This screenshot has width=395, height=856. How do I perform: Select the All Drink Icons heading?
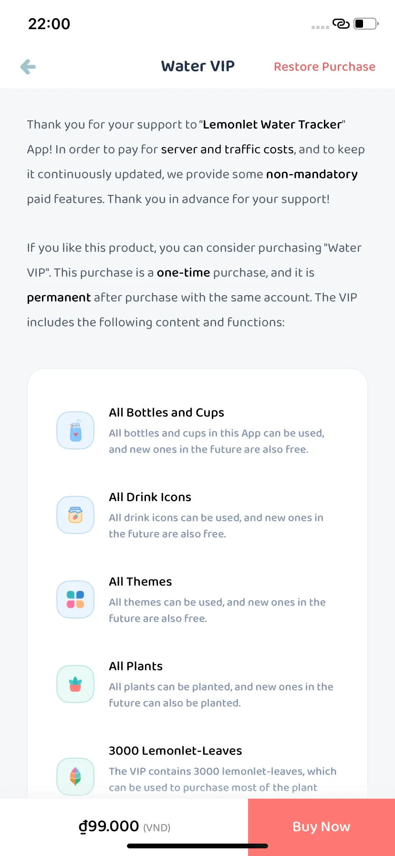(150, 497)
